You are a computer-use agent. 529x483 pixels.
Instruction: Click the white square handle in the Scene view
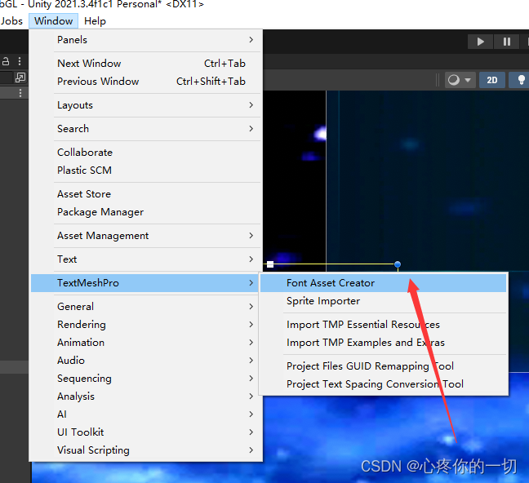pos(270,264)
